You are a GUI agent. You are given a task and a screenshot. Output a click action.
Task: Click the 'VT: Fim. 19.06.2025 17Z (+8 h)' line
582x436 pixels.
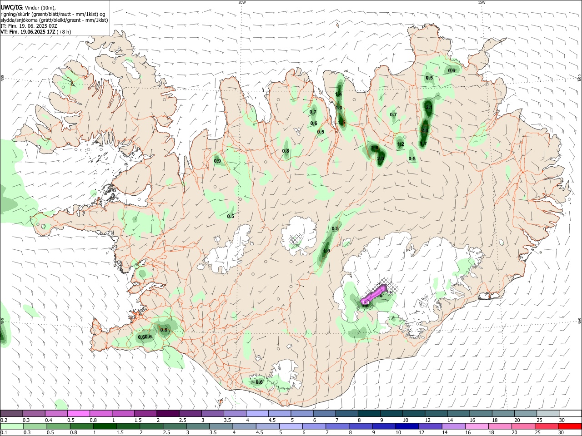coord(35,32)
